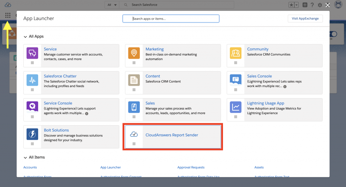346x187 pixels.
Task: Collapse the All Apps section
Action: pyautogui.click(x=25, y=36)
